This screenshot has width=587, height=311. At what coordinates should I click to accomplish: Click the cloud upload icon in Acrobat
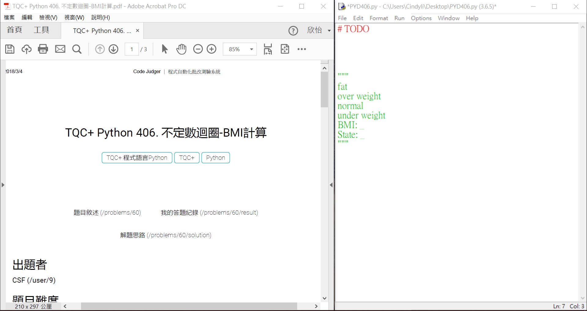(x=26, y=49)
